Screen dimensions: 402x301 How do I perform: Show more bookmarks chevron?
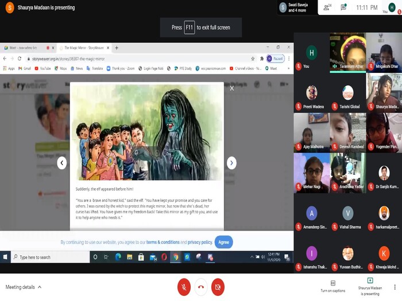[288, 68]
